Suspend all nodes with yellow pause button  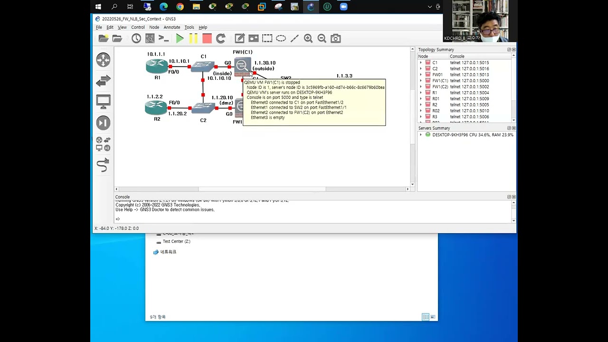(x=193, y=38)
